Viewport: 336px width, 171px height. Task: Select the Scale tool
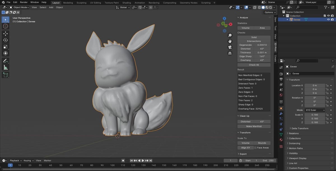click(5, 47)
